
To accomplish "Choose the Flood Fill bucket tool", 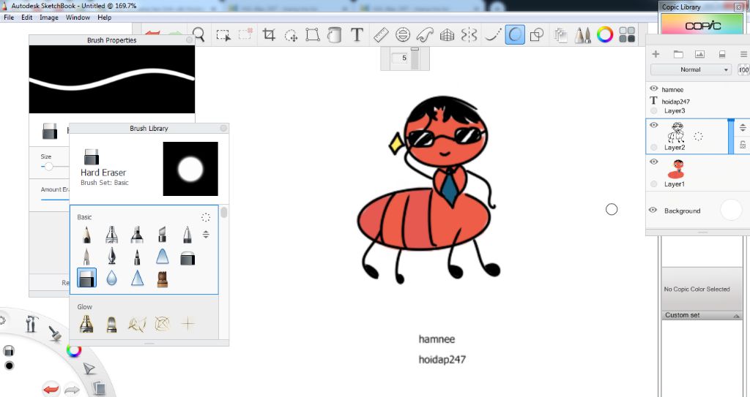I will point(334,35).
